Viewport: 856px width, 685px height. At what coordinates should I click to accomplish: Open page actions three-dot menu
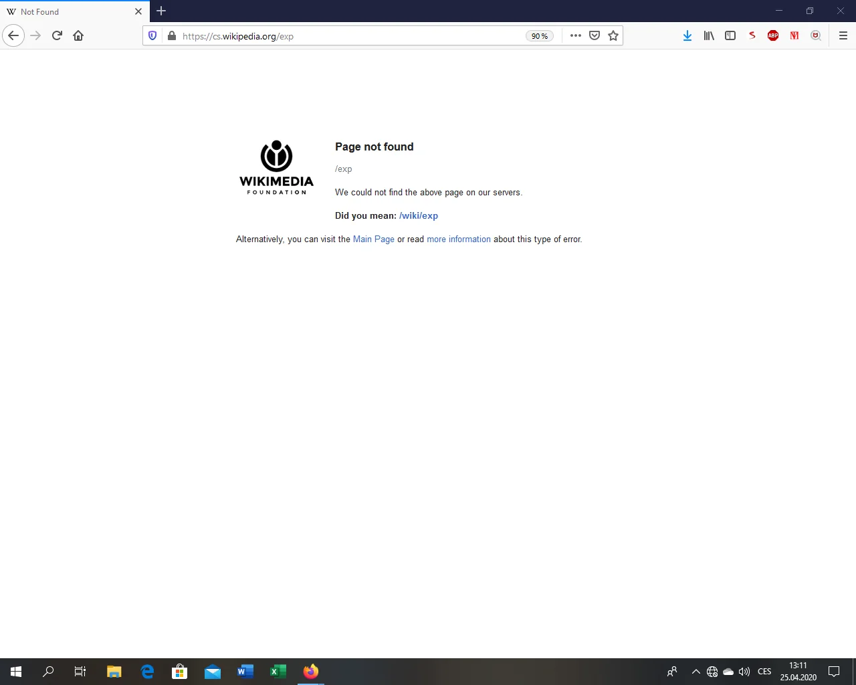click(x=576, y=35)
